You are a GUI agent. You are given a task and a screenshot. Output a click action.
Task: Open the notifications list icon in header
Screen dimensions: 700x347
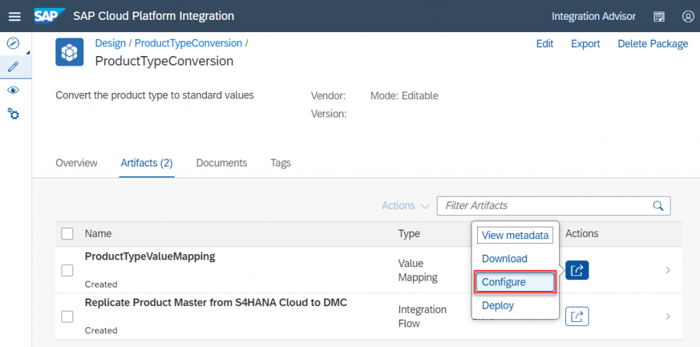click(x=659, y=16)
